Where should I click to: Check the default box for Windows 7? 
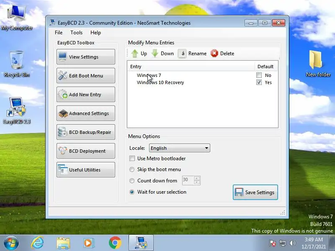(x=259, y=75)
